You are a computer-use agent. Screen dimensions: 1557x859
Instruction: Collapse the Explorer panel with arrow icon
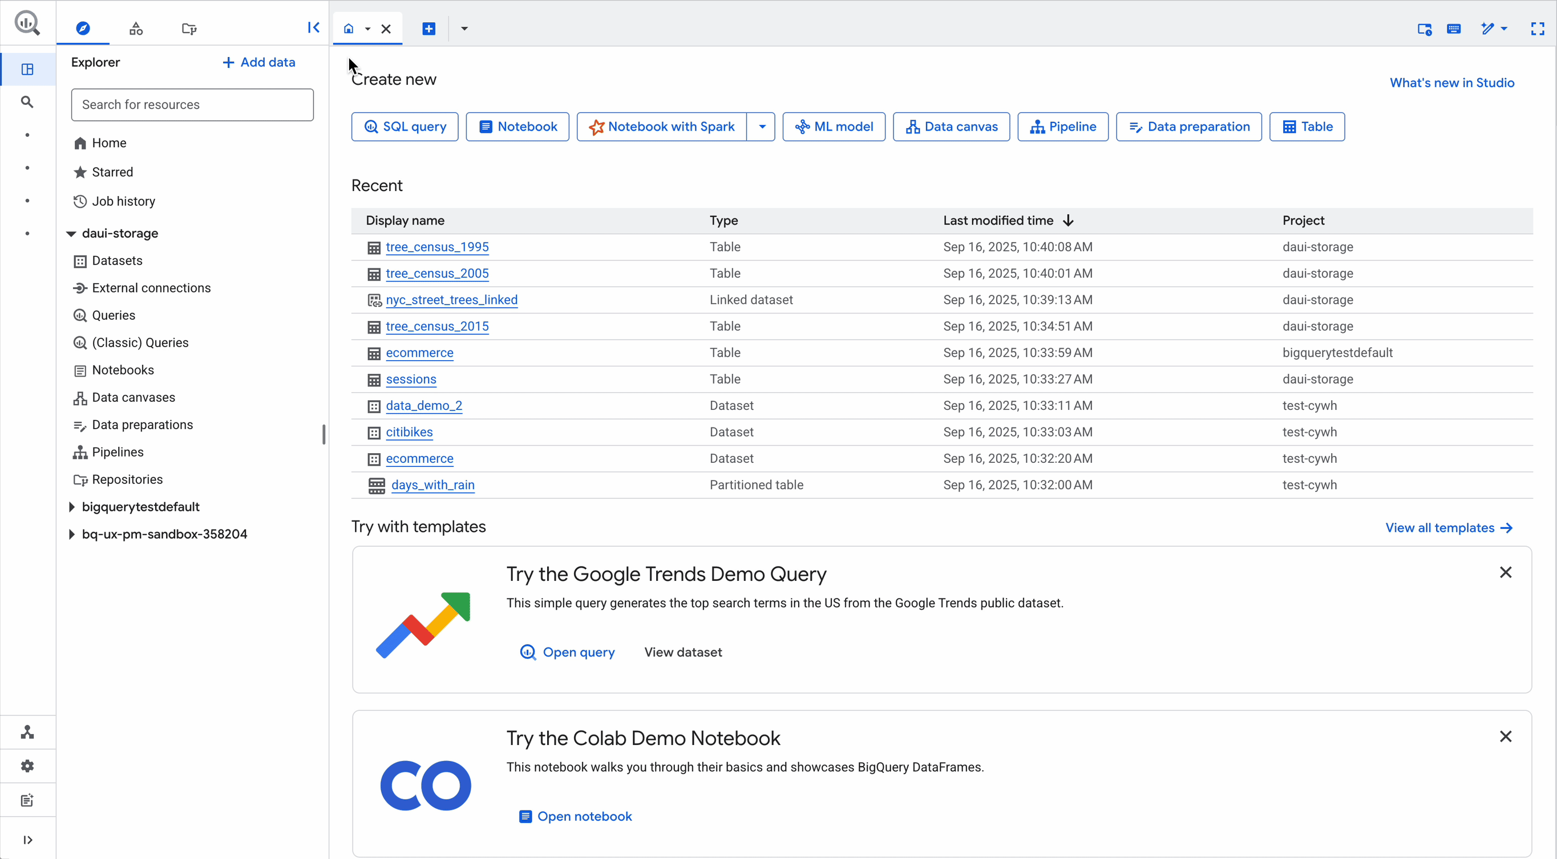(313, 28)
